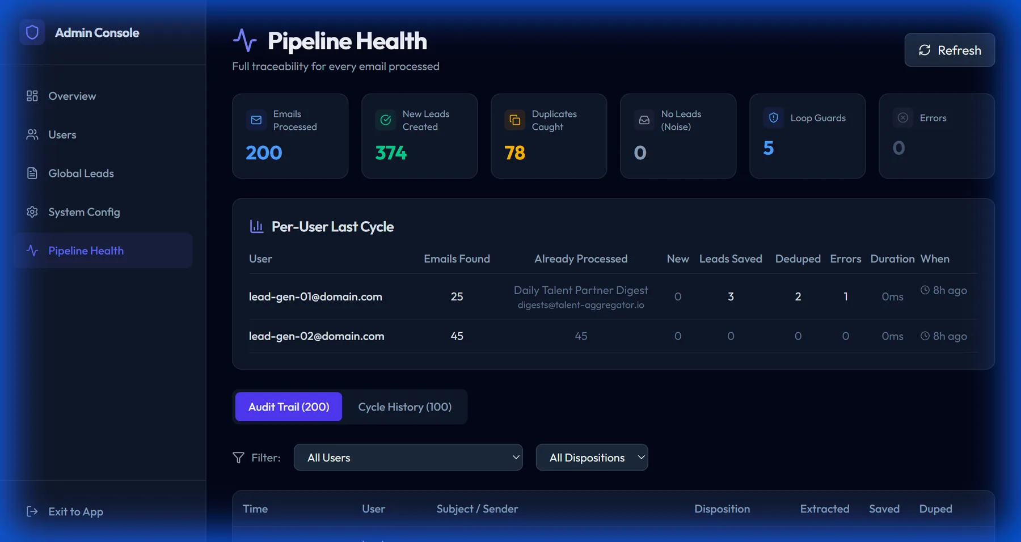1021x542 pixels.
Task: Click the Subject / Sender column header
Action: pos(477,509)
